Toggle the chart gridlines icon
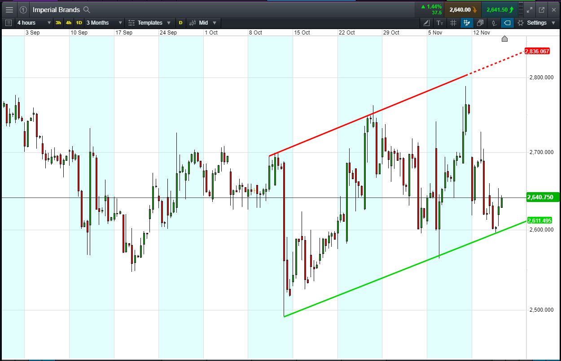This screenshot has height=361, width=561. [453, 22]
